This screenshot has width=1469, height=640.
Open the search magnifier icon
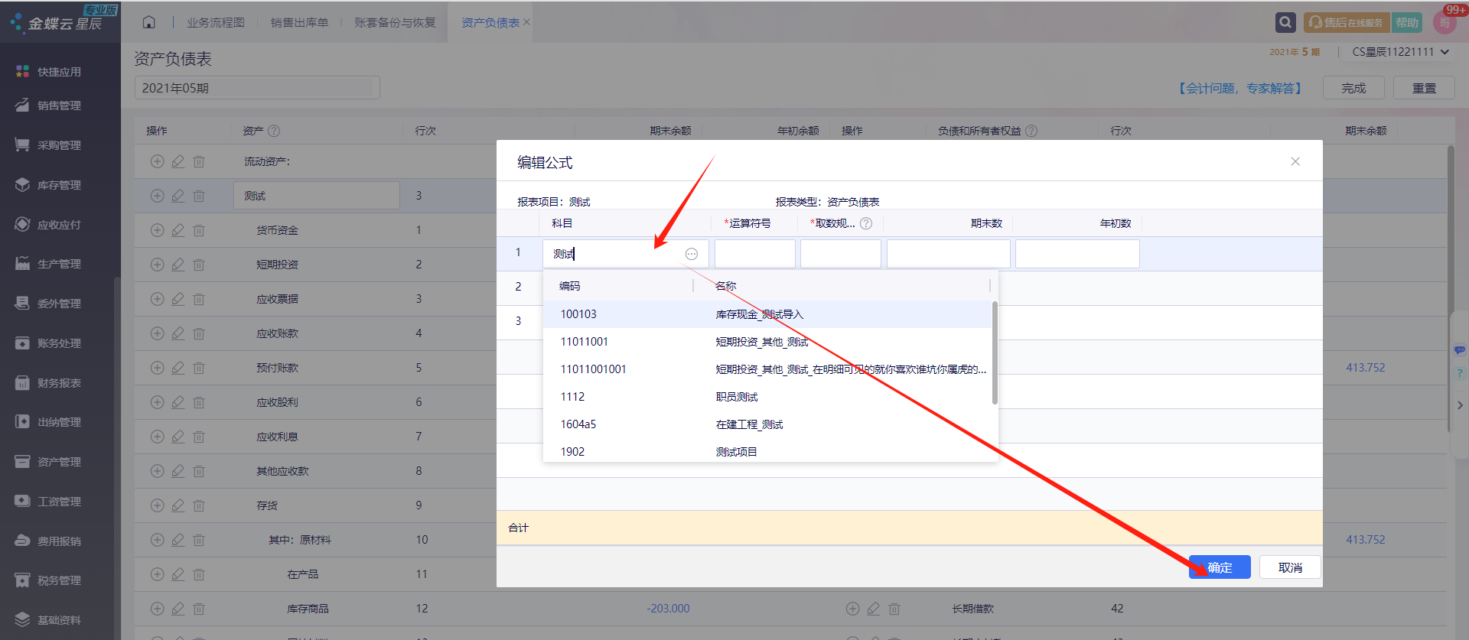(x=1285, y=22)
